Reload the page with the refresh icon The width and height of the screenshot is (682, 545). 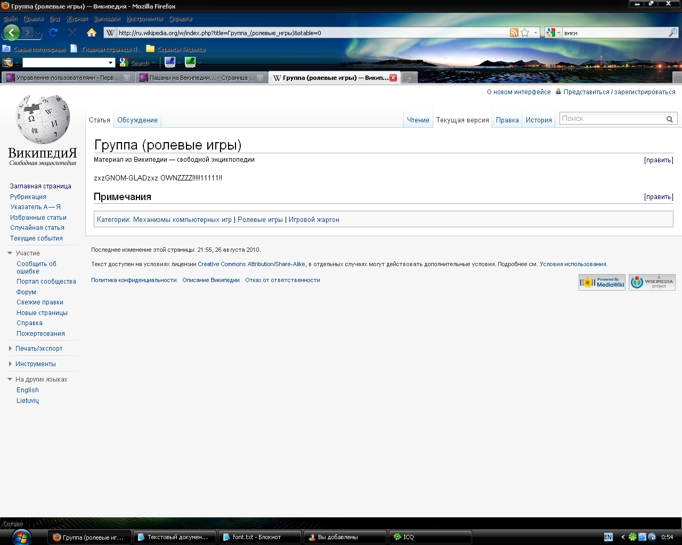click(53, 32)
